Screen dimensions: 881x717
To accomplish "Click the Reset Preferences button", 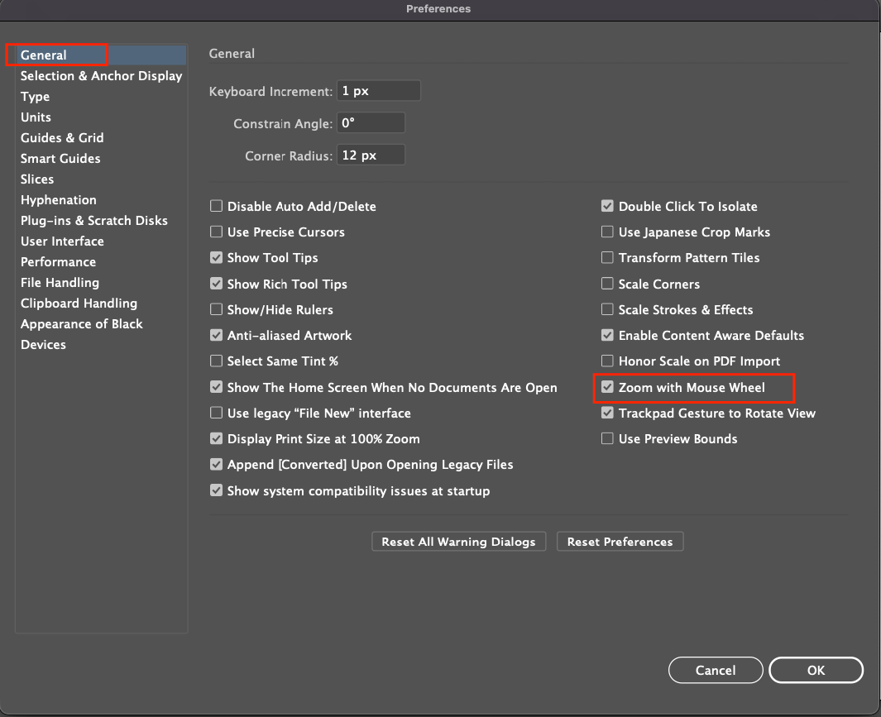I will click(620, 542).
